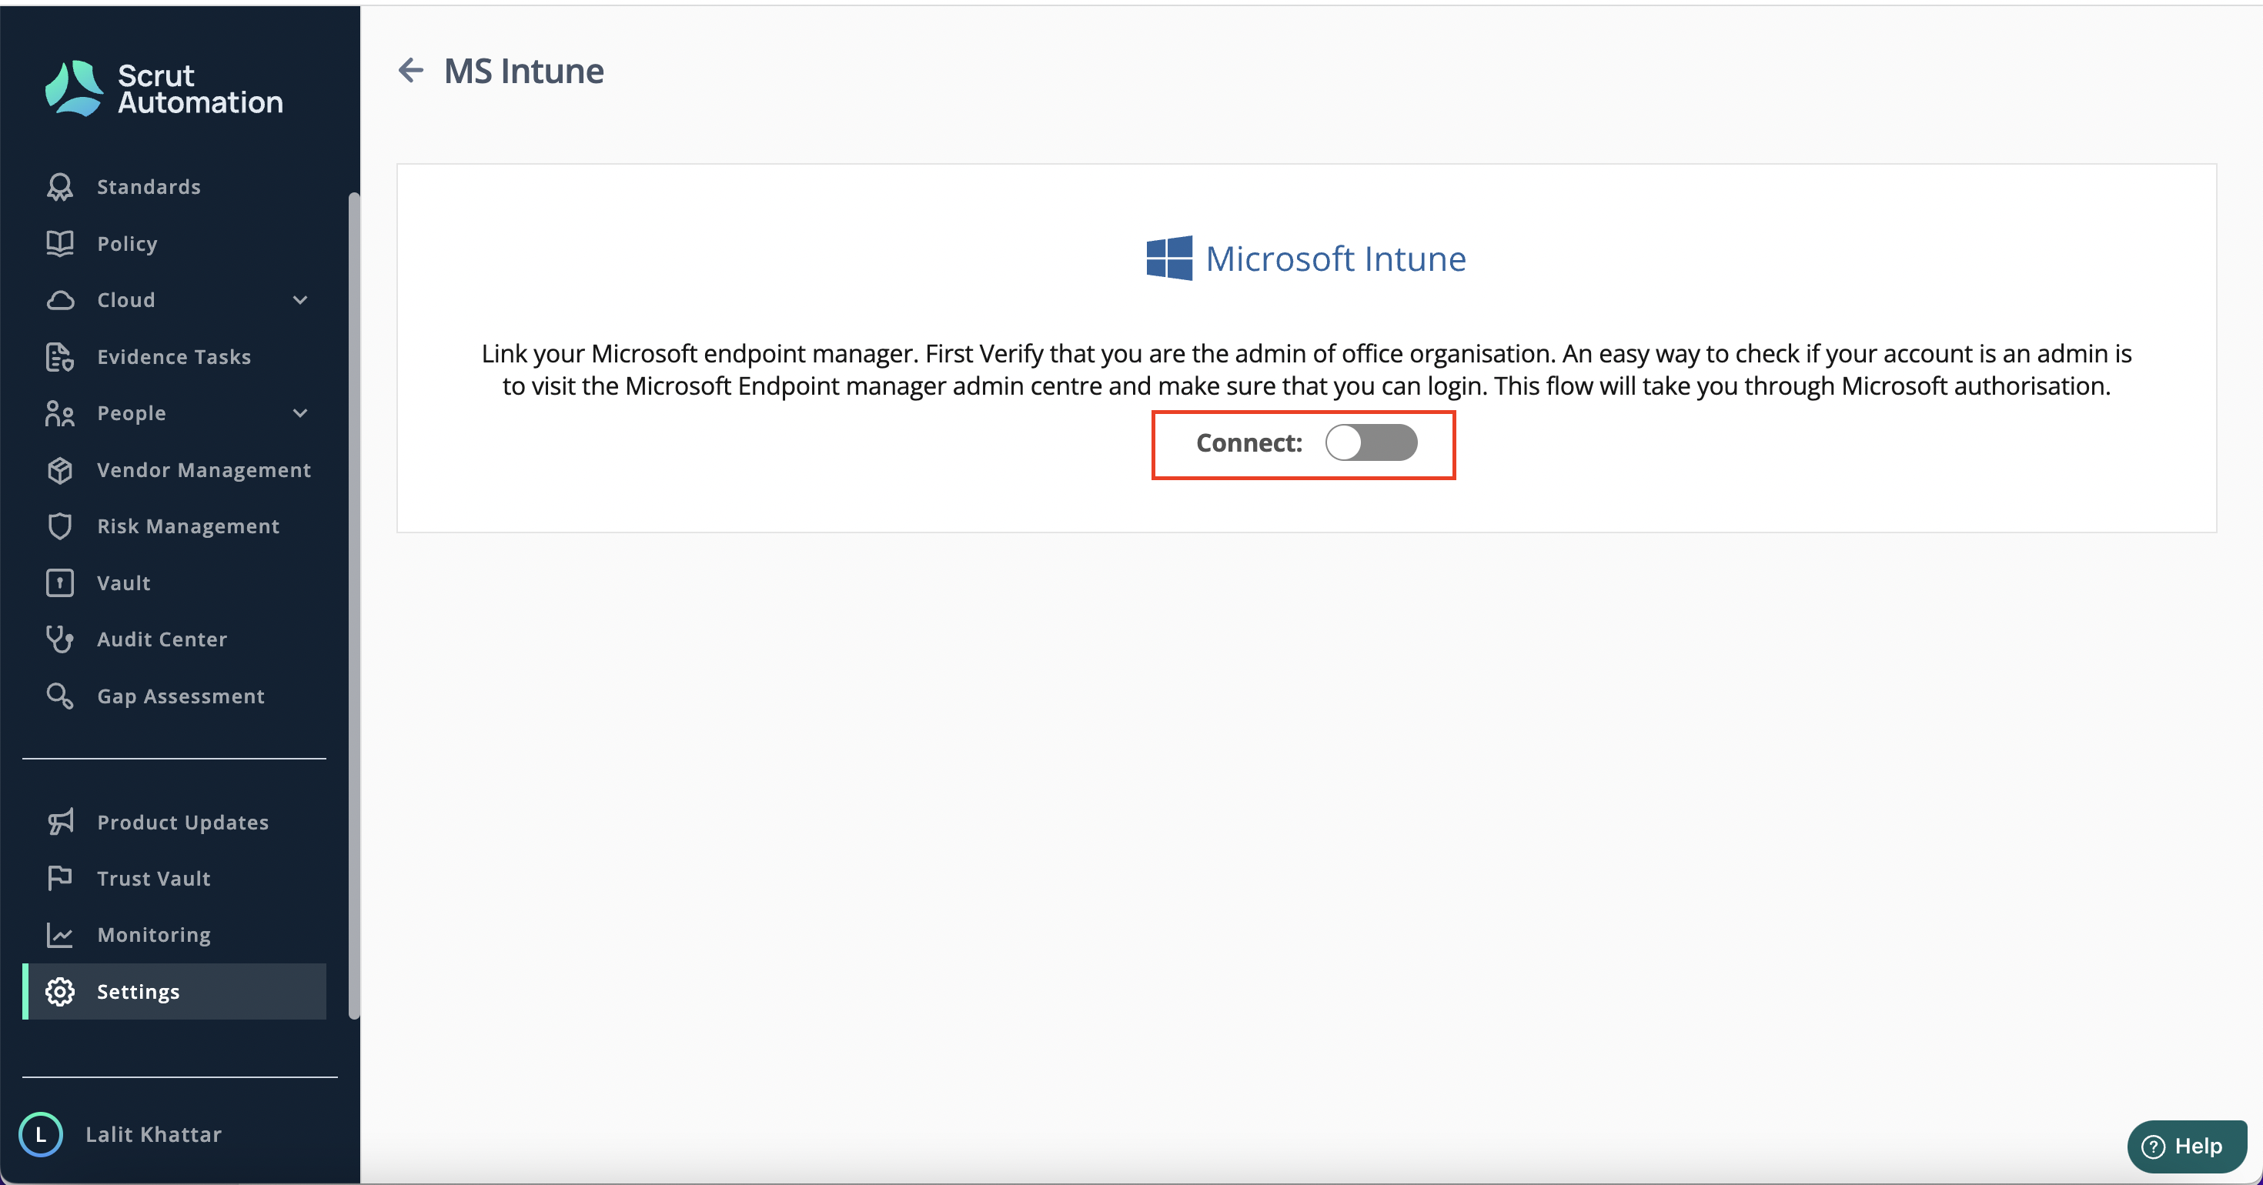Image resolution: width=2263 pixels, height=1185 pixels.
Task: Click the back arrow next to MS Intune
Action: tap(410, 70)
